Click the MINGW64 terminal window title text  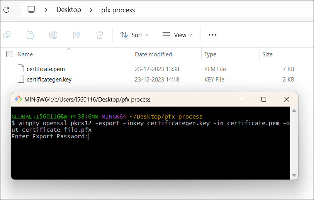pyautogui.click(x=87, y=100)
